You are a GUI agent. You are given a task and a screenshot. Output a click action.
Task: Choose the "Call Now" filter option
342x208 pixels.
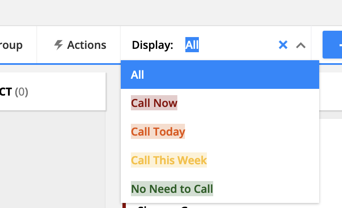(x=154, y=103)
